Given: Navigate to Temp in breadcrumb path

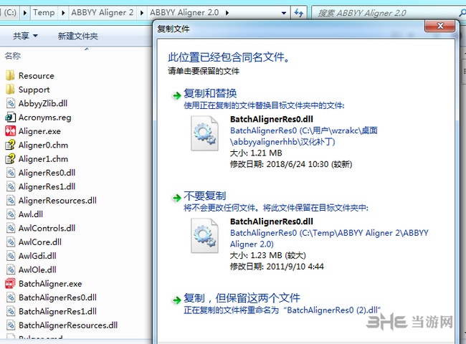Looking at the screenshot, I should pyautogui.click(x=44, y=13).
